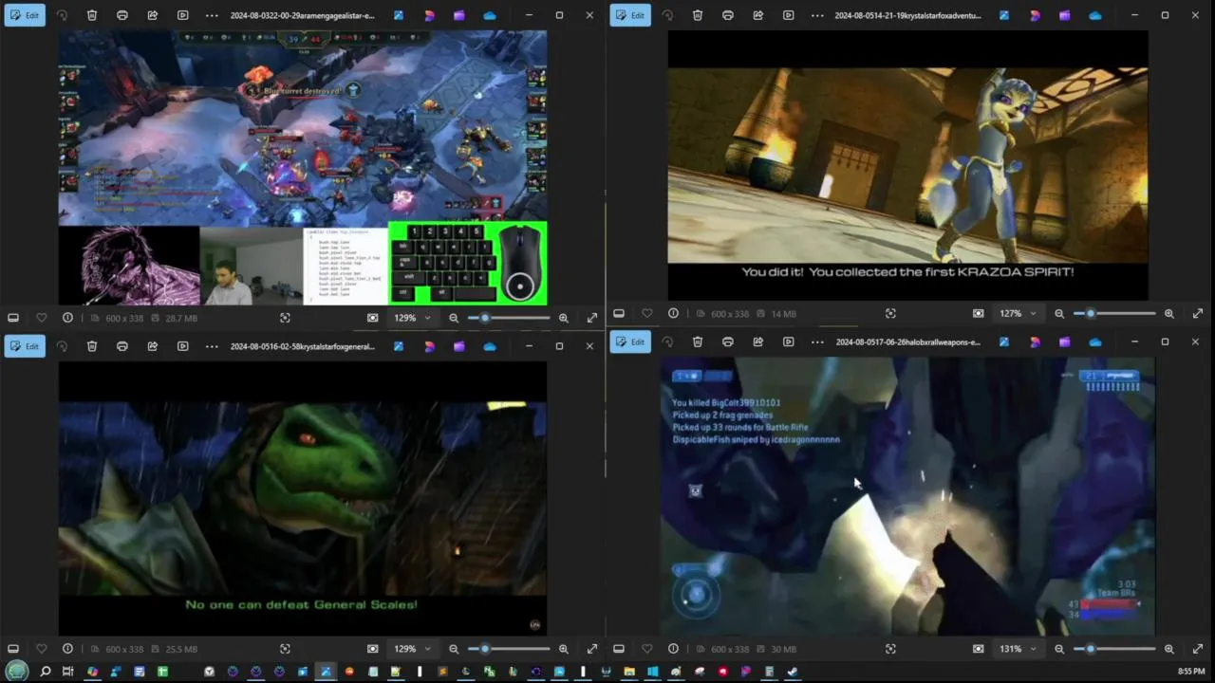
Task: Click 30 MB file size text
Action: (783, 649)
